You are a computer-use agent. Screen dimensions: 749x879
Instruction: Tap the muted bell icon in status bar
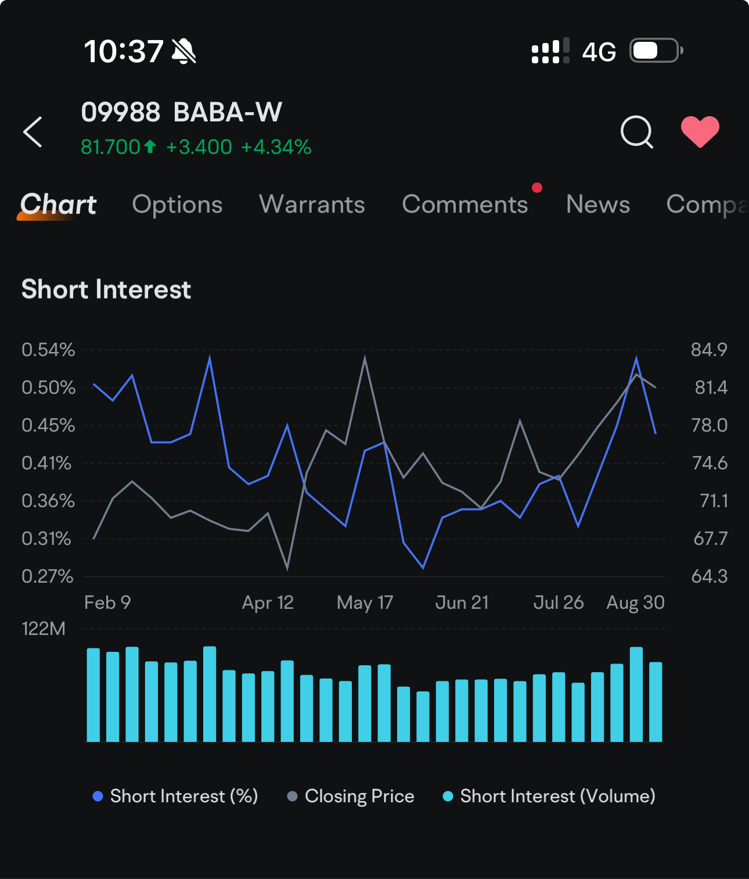click(184, 51)
